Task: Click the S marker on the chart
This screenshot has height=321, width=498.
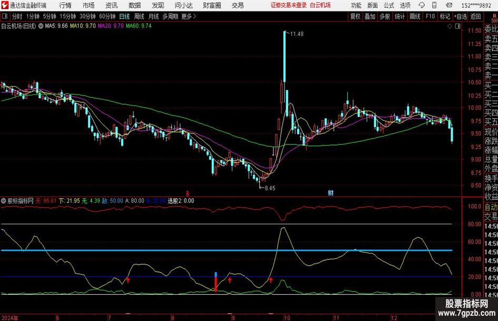Action: coord(188,193)
